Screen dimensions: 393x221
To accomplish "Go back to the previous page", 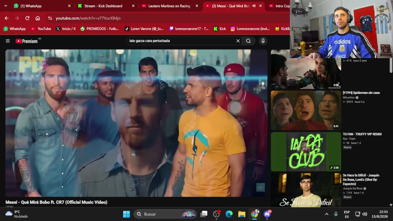I will tap(7, 18).
